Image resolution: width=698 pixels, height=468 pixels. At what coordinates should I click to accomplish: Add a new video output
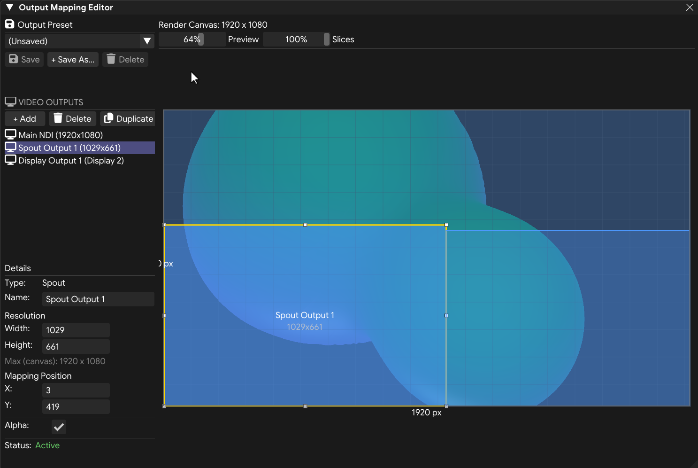(25, 118)
